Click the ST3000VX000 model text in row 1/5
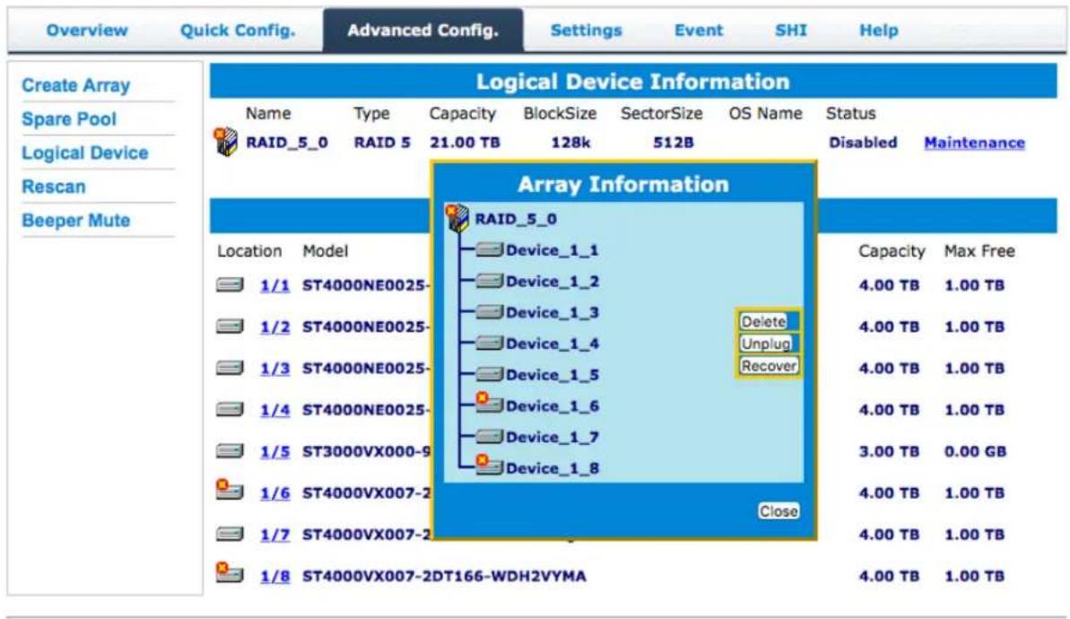 pyautogui.click(x=367, y=452)
